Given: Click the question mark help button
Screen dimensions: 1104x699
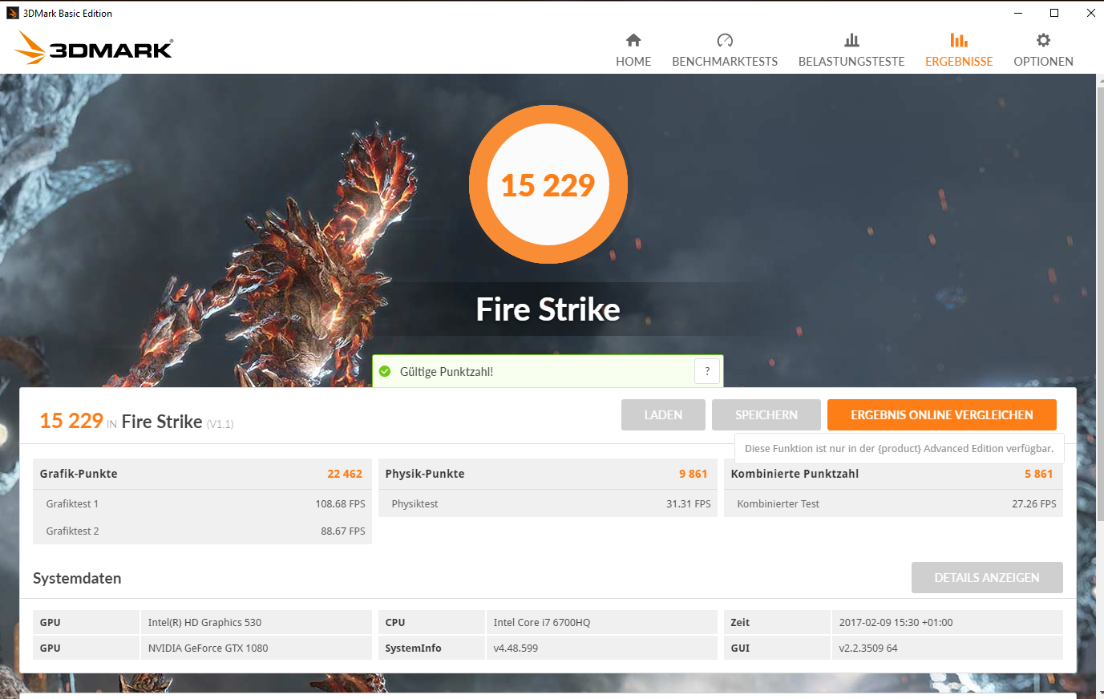Looking at the screenshot, I should 707,371.
